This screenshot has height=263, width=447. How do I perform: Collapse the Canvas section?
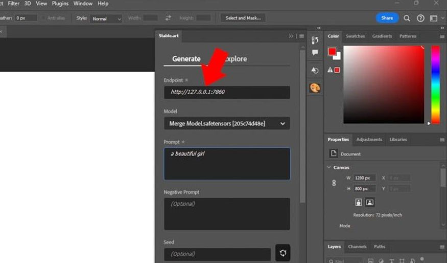click(x=329, y=167)
